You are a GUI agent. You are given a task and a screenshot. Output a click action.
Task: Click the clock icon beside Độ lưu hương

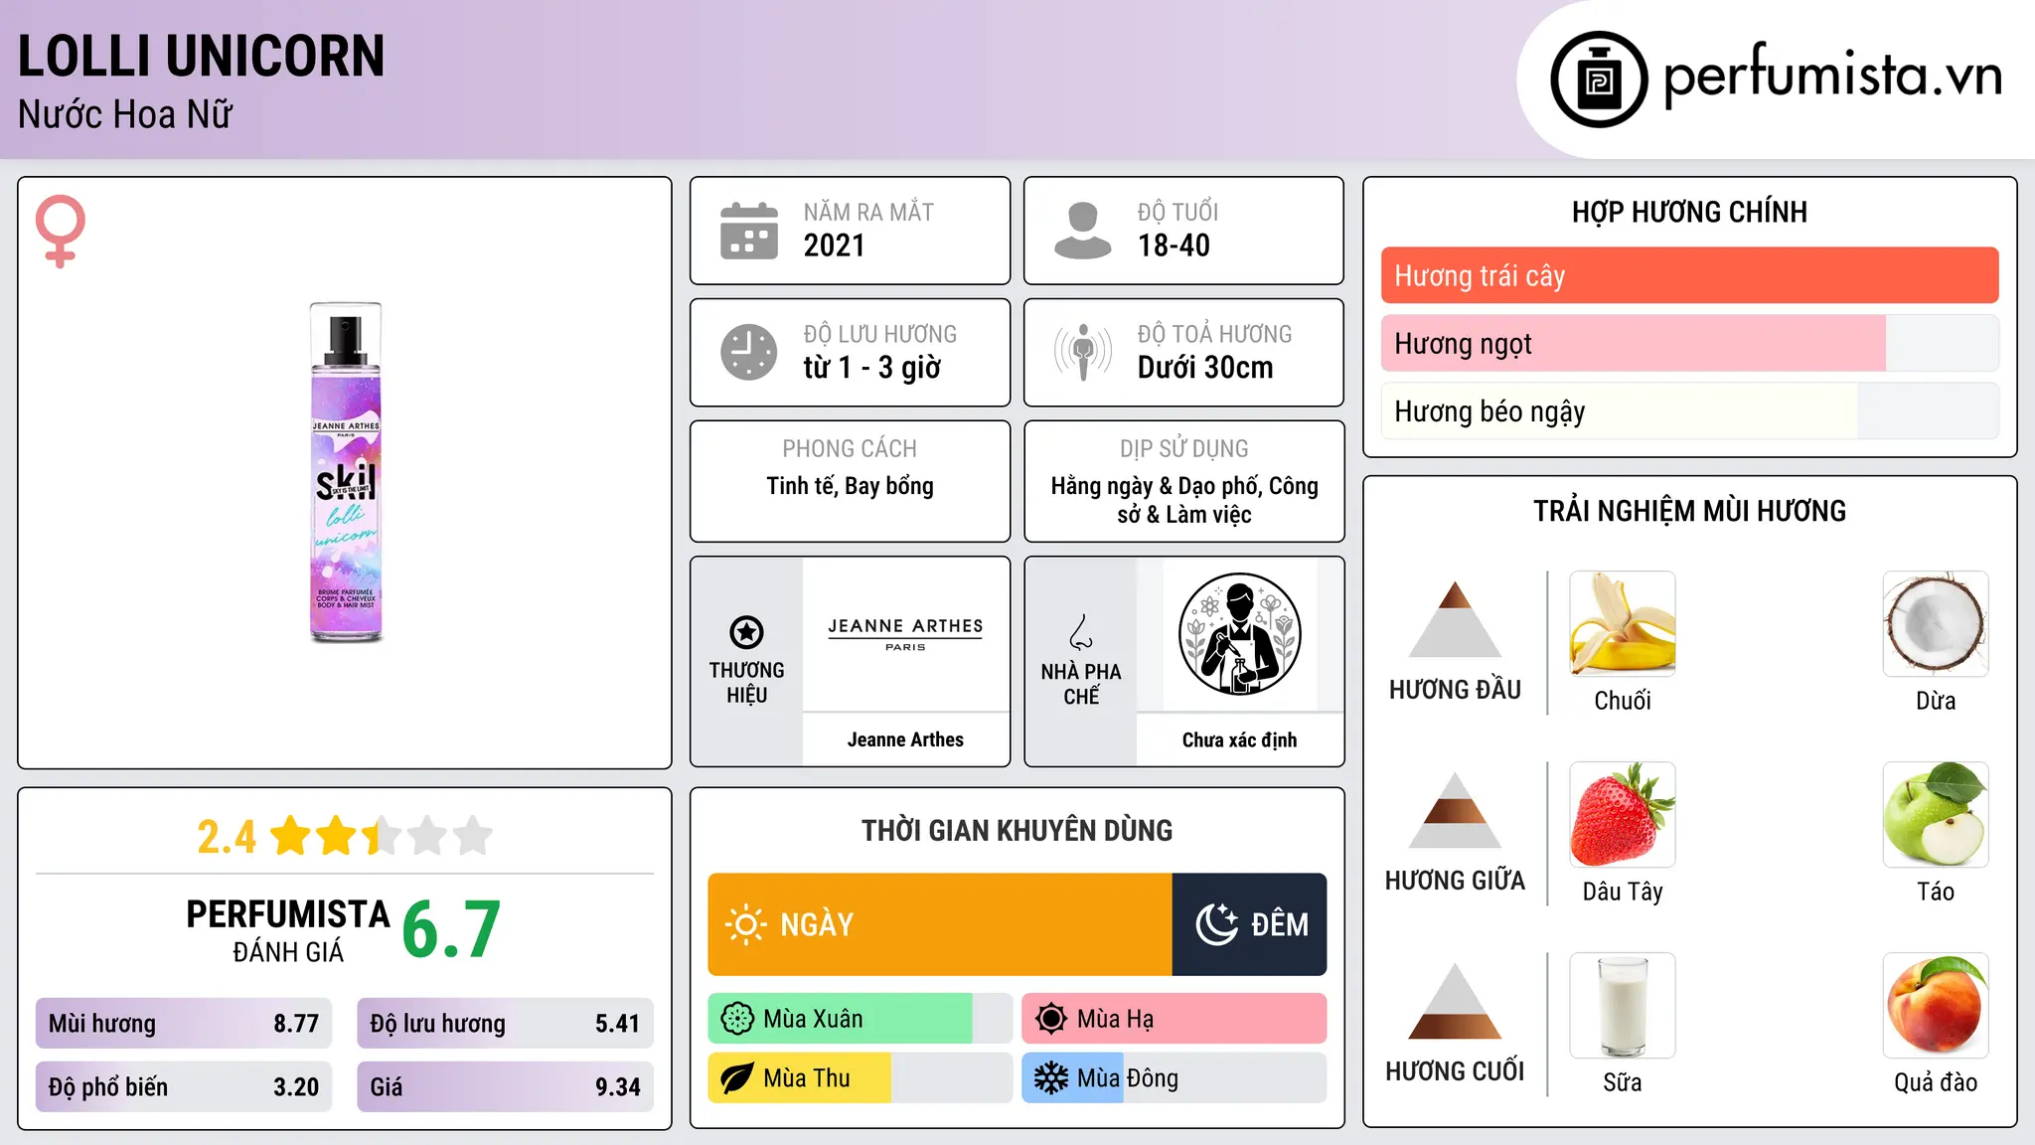coord(749,352)
